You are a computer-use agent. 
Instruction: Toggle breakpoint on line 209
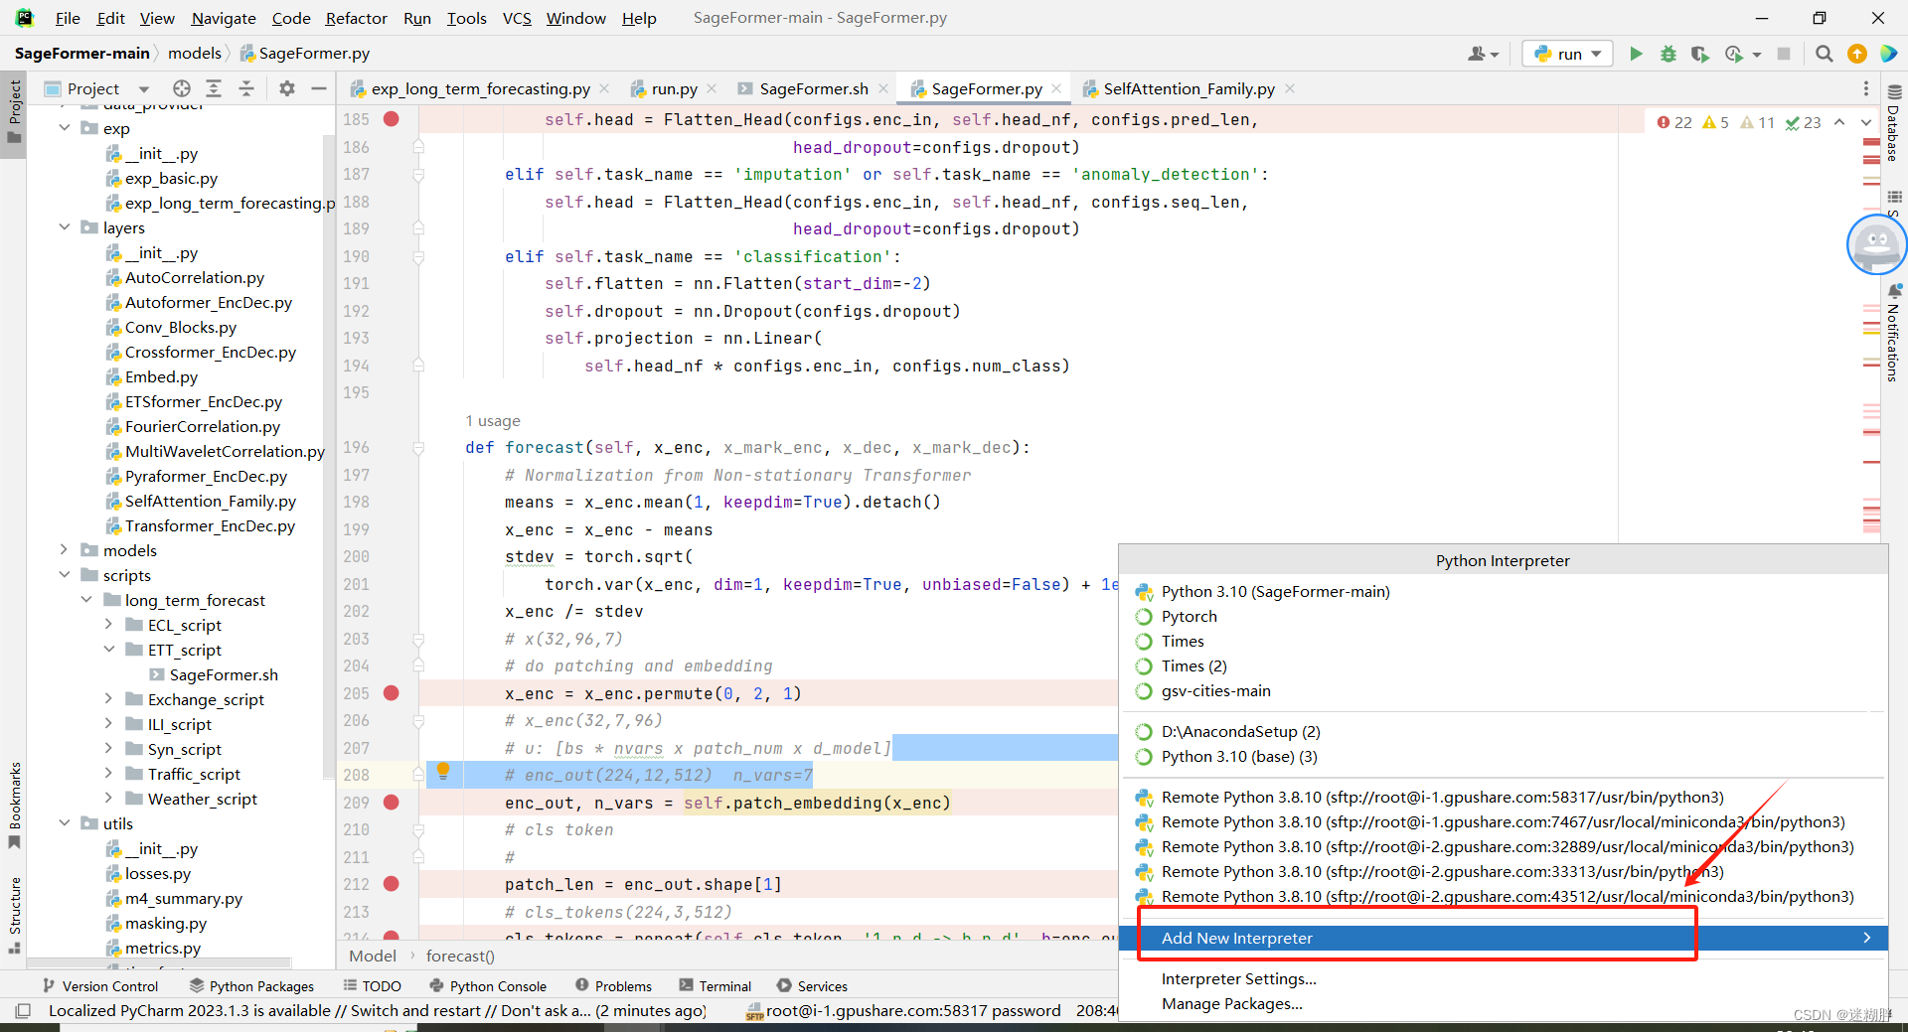point(392,803)
